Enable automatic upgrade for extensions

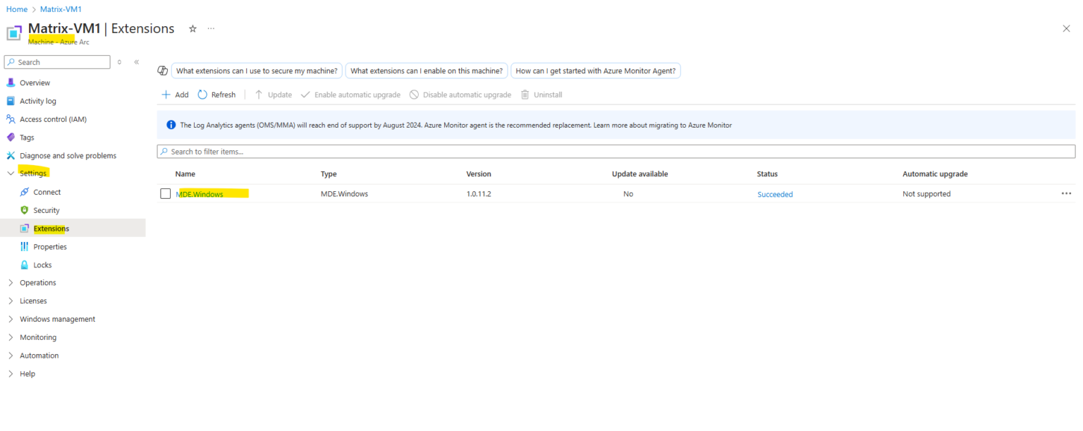coord(350,94)
